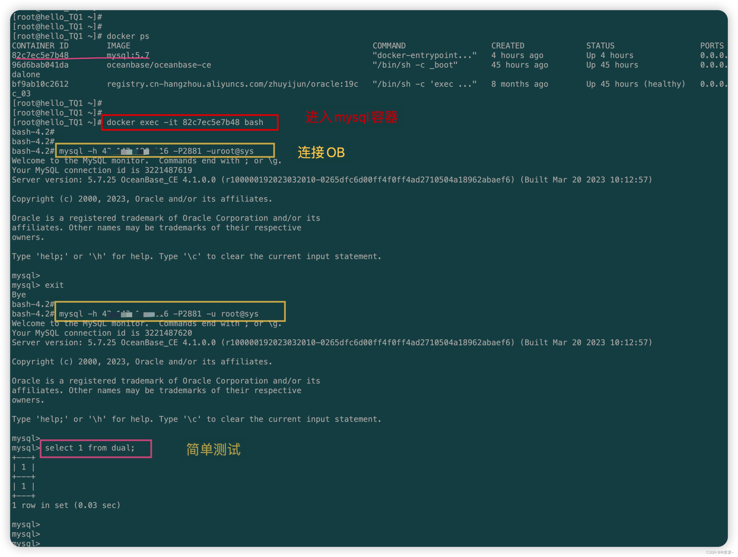Click the '45 hours ago' created value

coord(520,65)
